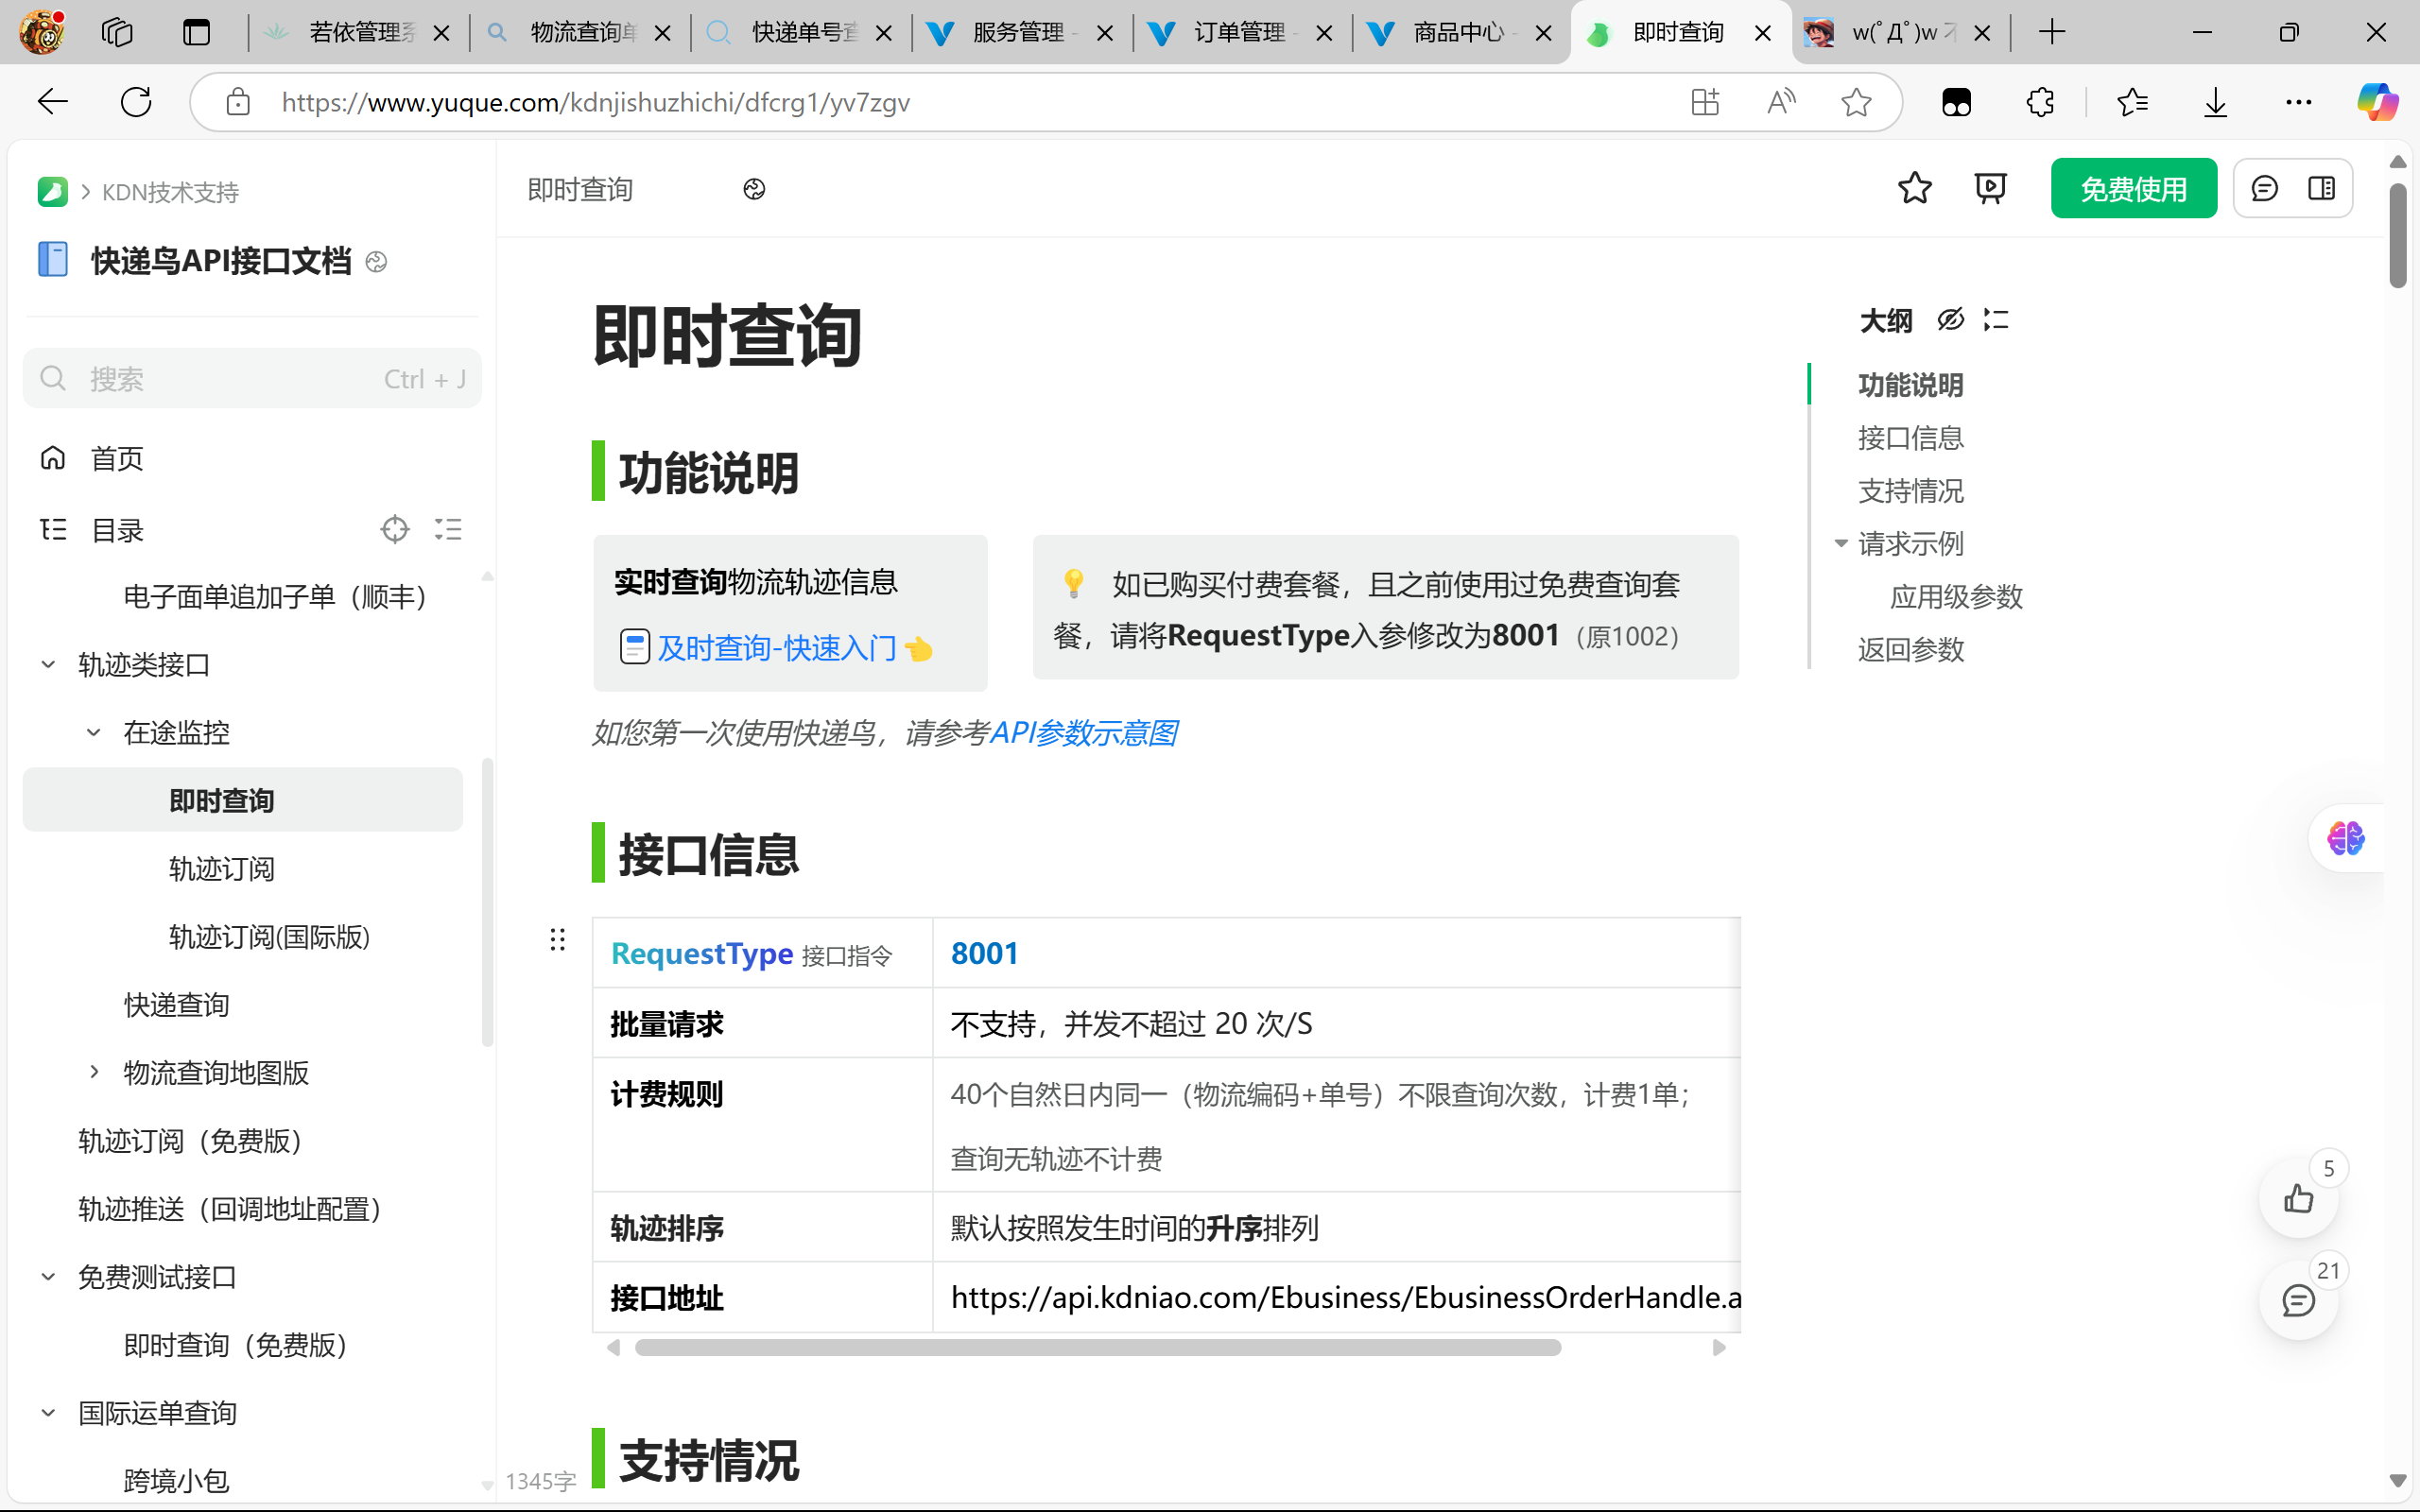
Task: Expand the 物流查询地图版 tree item
Action: [x=94, y=1072]
